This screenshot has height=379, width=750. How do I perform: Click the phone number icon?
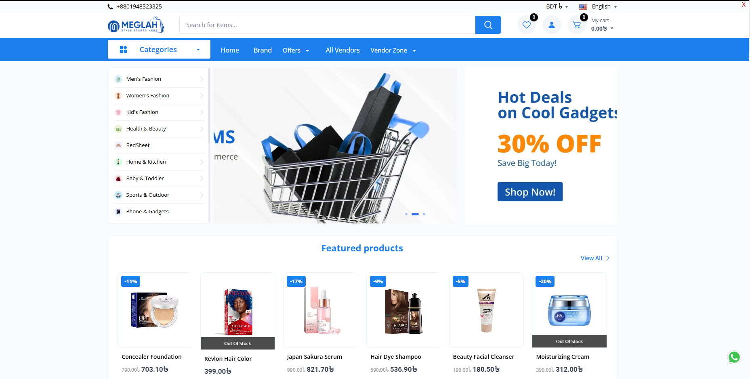(110, 7)
